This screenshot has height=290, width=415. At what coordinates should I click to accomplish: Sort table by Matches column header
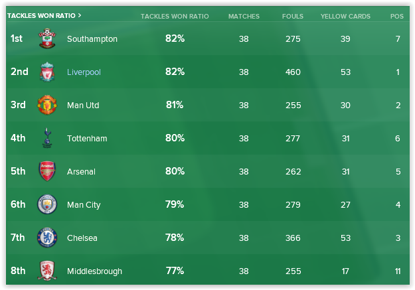[x=244, y=16]
